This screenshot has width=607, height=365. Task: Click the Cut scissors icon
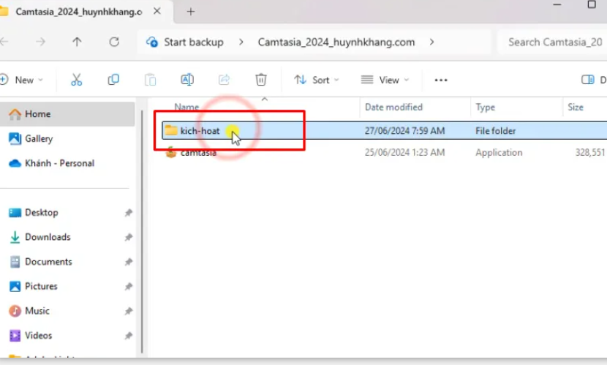click(x=76, y=80)
